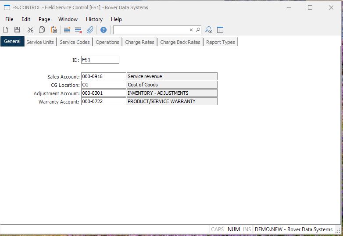Image resolution: width=343 pixels, height=236 pixels.
Task: Click the delete row icon with red X
Action: [x=79, y=30]
